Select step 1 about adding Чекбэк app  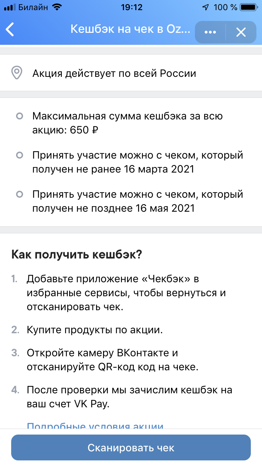[126, 293]
